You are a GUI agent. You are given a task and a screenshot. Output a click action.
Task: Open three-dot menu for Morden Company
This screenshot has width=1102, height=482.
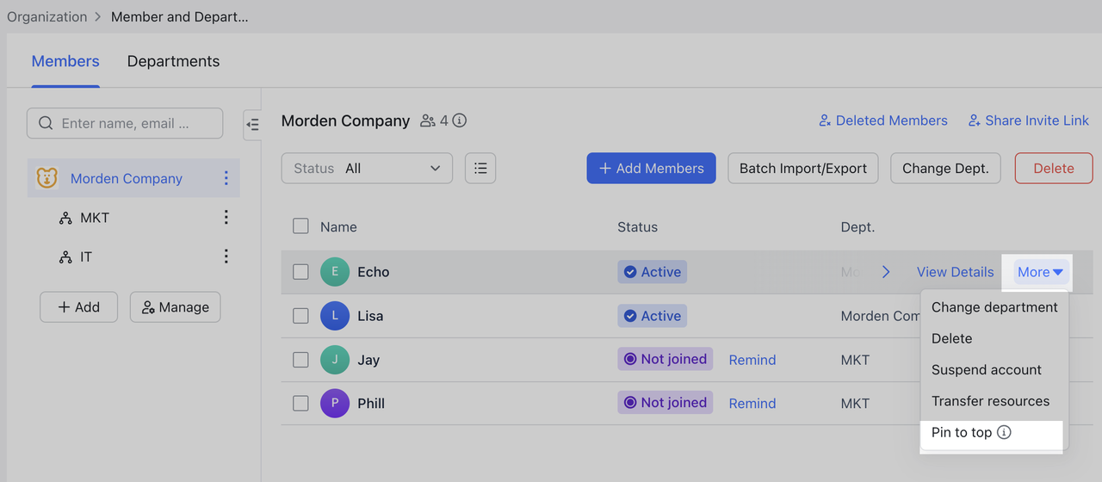[226, 178]
